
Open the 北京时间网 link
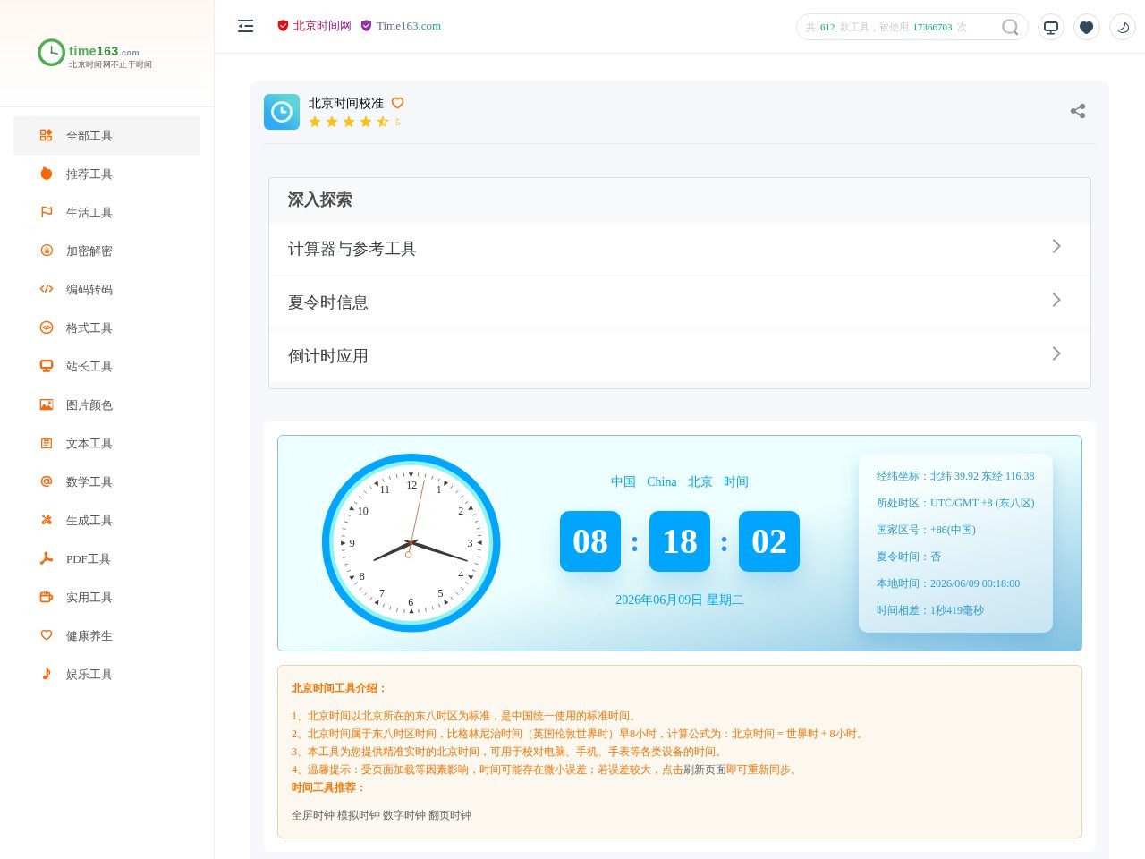click(x=322, y=26)
